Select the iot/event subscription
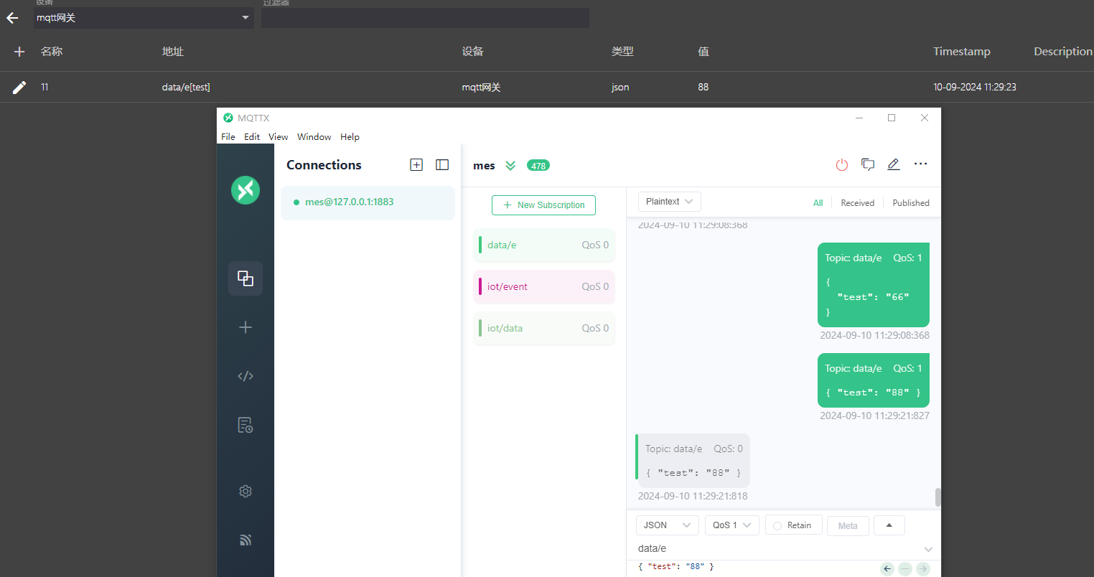Image resolution: width=1094 pixels, height=577 pixels. (544, 287)
